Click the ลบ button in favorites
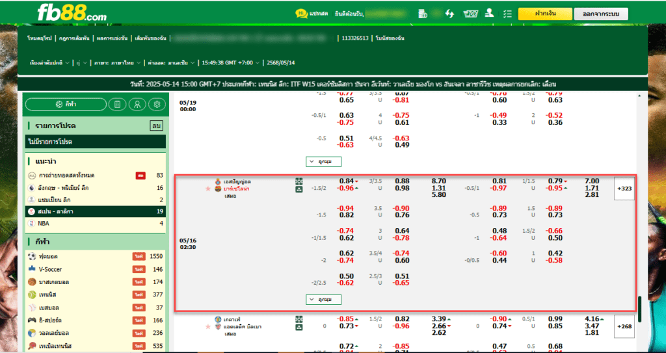 click(156, 126)
